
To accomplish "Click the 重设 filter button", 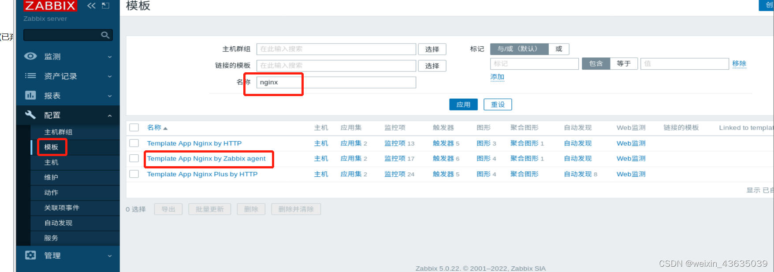I will tap(498, 104).
